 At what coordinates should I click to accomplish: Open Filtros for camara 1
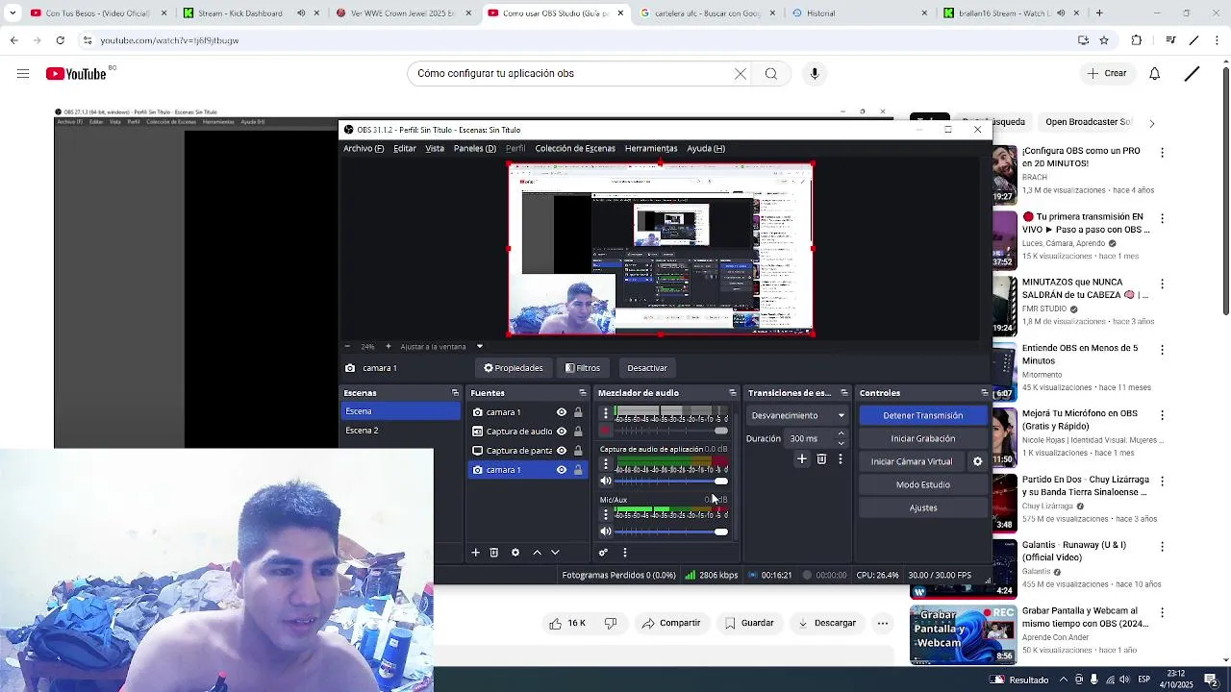pos(583,368)
